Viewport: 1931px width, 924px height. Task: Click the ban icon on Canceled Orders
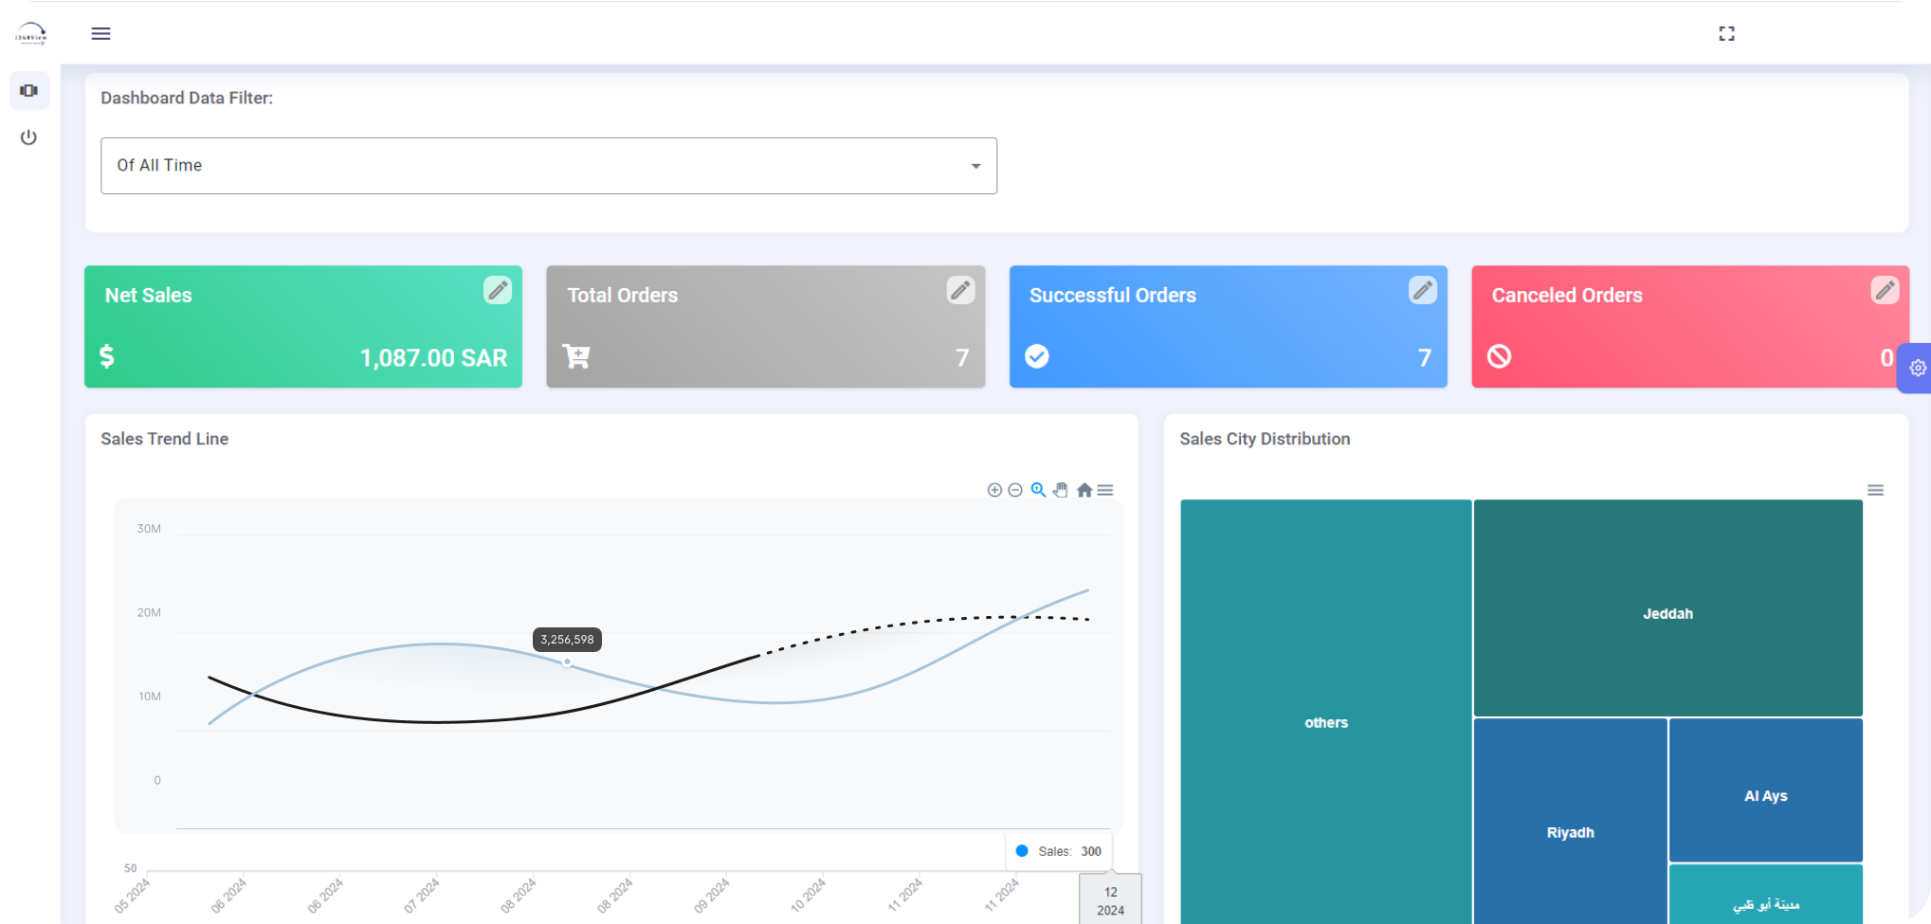(x=1499, y=356)
